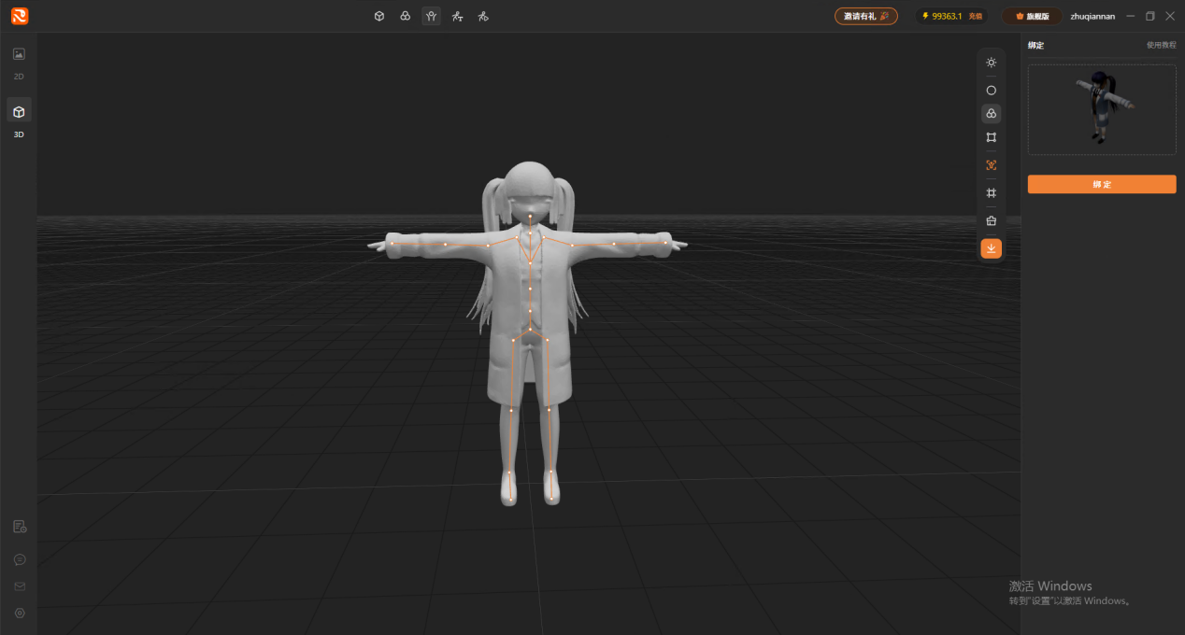1185x635 pixels.
Task: Open the settings gear icon in sidebar
Action: pos(20,614)
